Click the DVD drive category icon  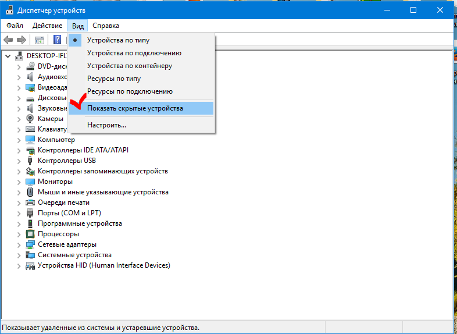[x=30, y=66]
